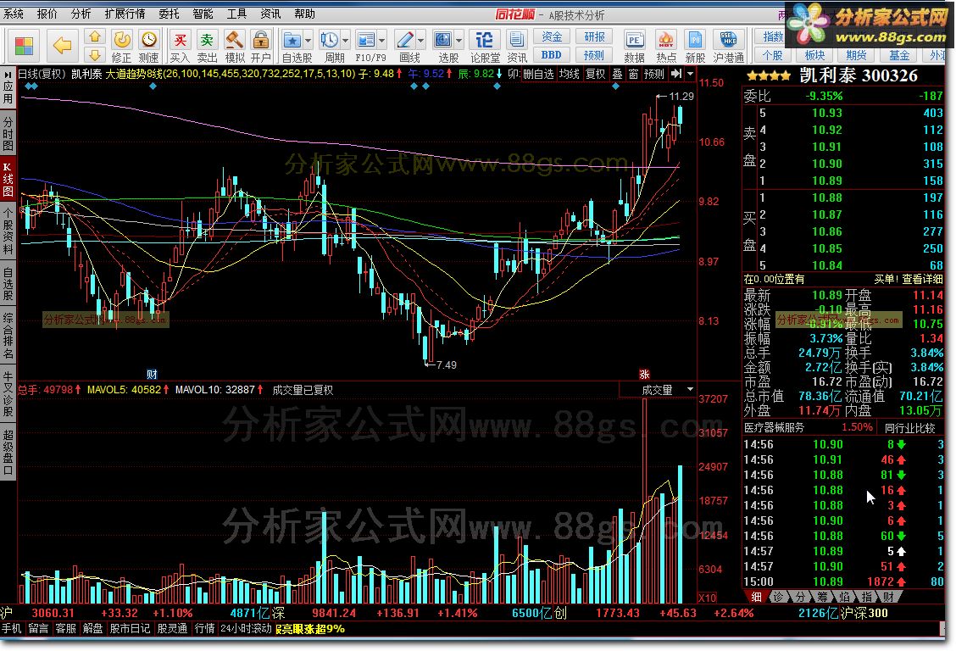Viewport: 956px width, 651px height.
Task: Open the 模拟 simulated trading gavel icon
Action: (234, 46)
